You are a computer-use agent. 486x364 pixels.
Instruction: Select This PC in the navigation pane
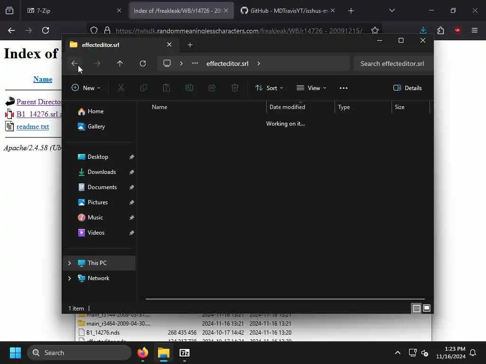click(x=100, y=263)
